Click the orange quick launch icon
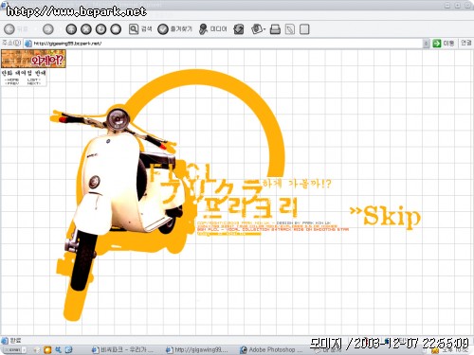Screen dimensions: 474x355 (47, 350)
